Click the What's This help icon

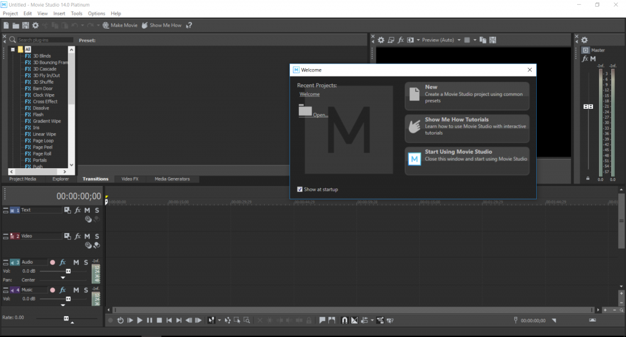(190, 25)
